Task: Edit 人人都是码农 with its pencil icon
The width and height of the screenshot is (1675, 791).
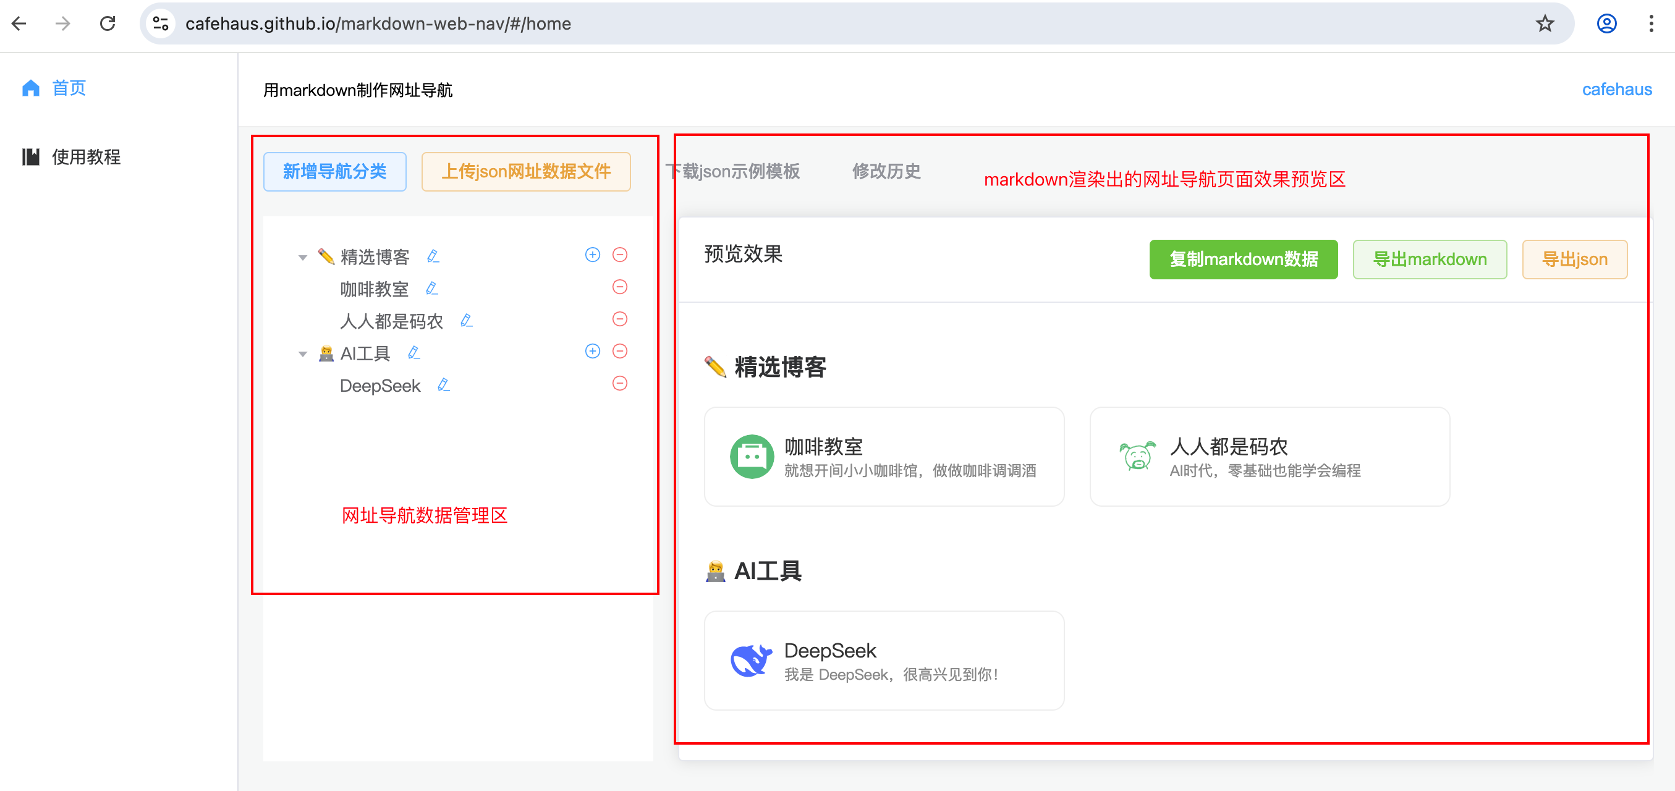Action: click(466, 319)
